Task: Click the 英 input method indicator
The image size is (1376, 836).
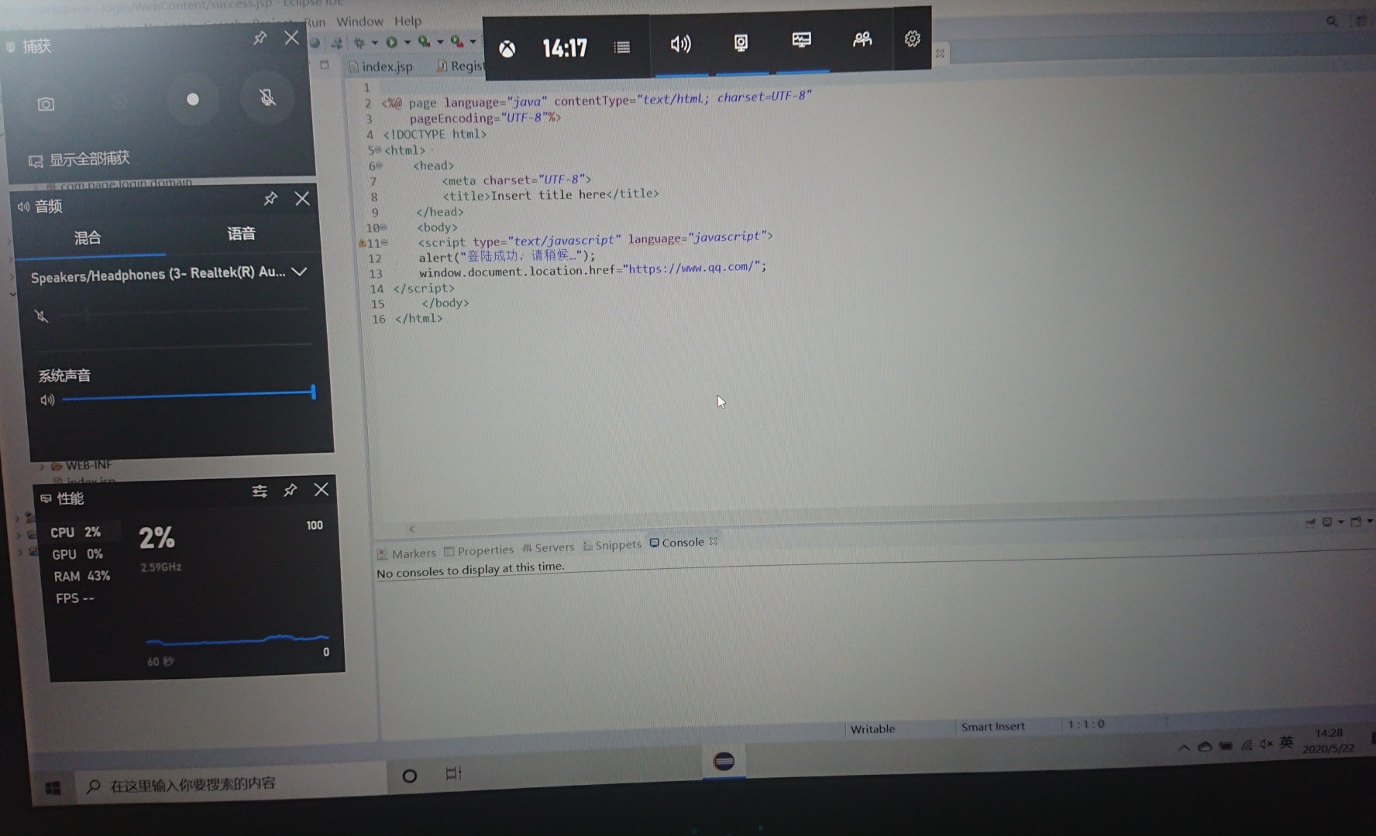Action: [1286, 742]
